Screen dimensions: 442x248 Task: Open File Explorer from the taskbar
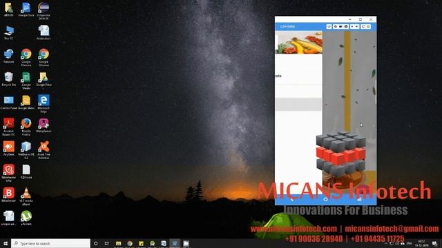pyautogui.click(x=118, y=243)
